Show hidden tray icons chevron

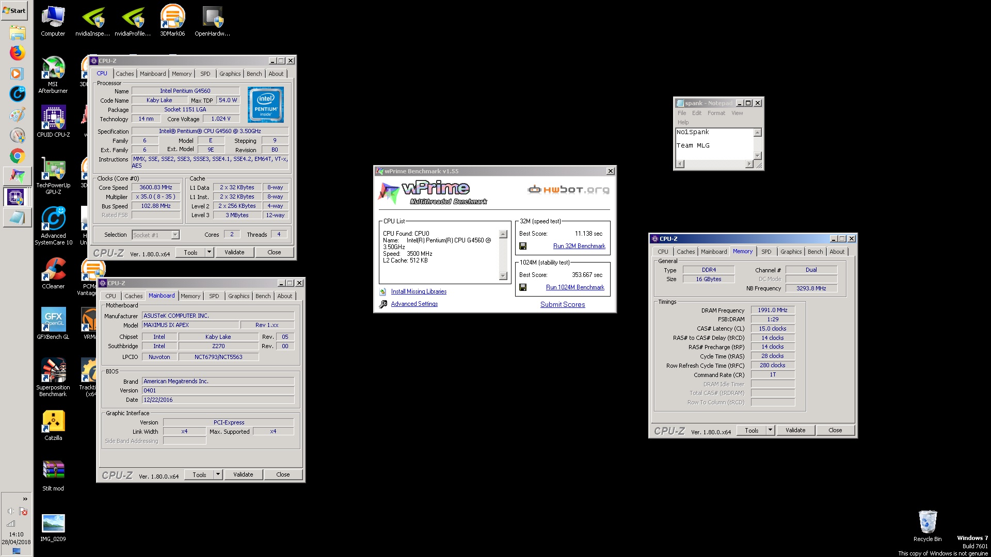pos(25,499)
